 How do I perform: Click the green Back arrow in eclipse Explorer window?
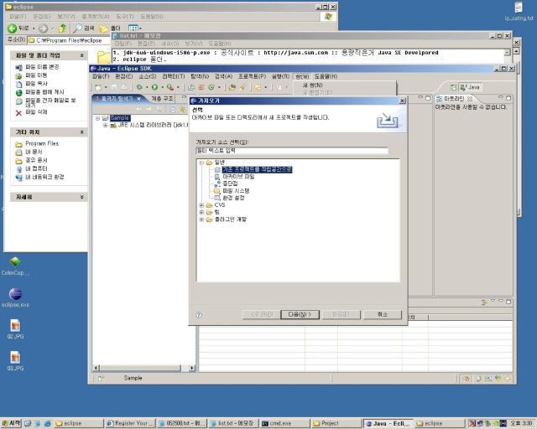[12, 28]
